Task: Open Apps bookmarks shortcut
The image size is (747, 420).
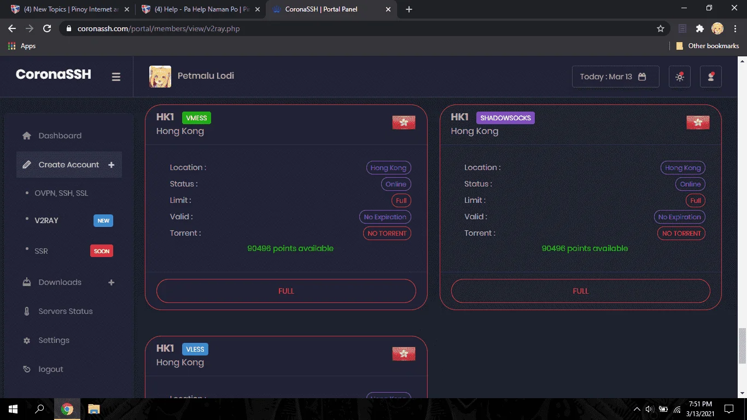Action: pos(22,46)
